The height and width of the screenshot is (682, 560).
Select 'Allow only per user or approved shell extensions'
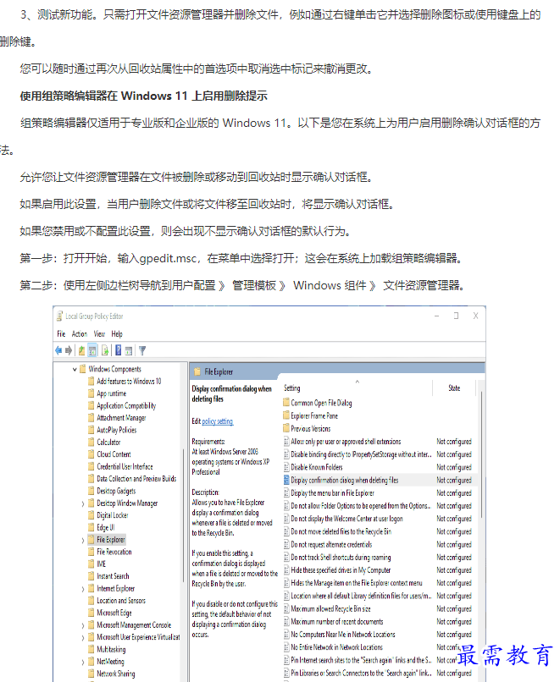[346, 441]
